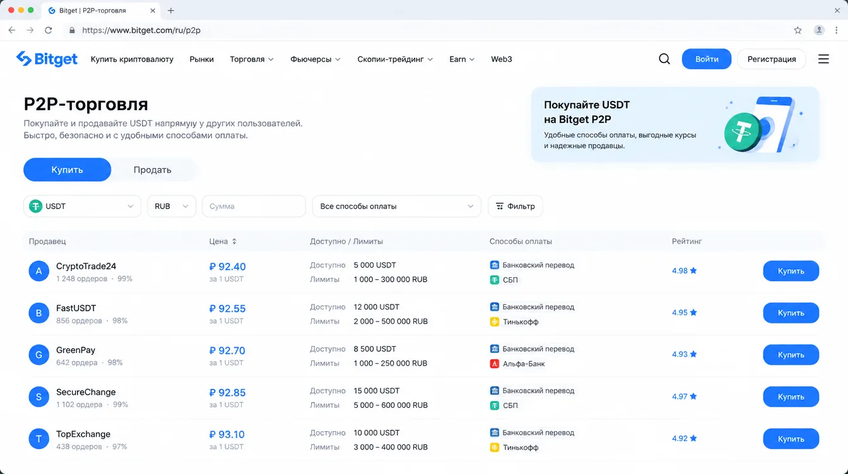Click GreenPay rating 4.93
This screenshot has height=474, width=848.
click(x=685, y=354)
